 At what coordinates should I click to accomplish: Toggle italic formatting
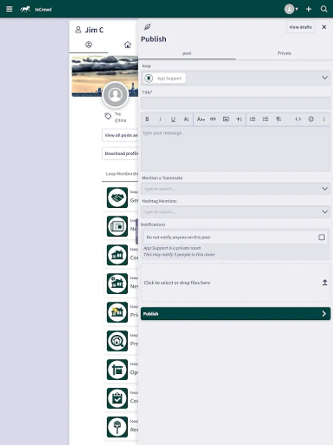(160, 119)
